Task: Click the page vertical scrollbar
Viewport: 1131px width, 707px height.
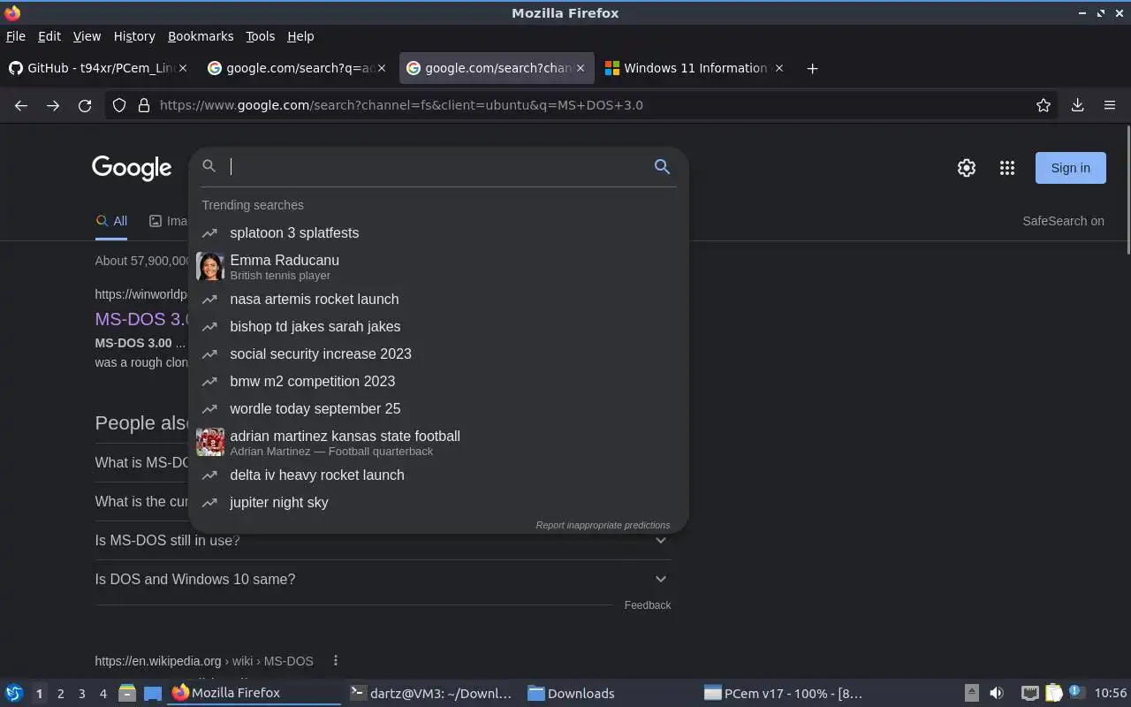Action: tap(1127, 189)
